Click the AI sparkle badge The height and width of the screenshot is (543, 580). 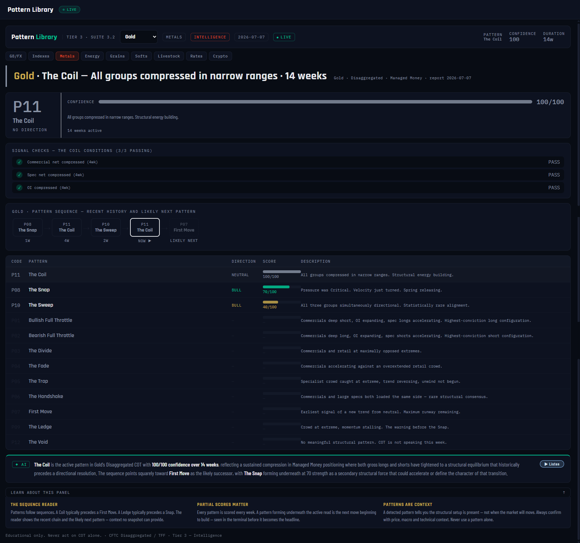pyautogui.click(x=21, y=464)
